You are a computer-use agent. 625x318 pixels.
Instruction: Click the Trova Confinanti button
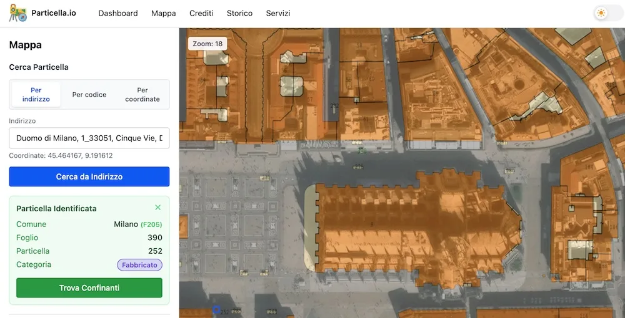click(x=89, y=288)
